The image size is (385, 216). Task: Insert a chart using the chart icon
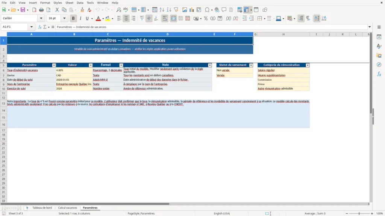191,10
